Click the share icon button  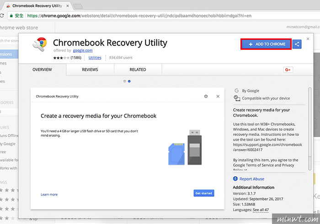(x=297, y=44)
